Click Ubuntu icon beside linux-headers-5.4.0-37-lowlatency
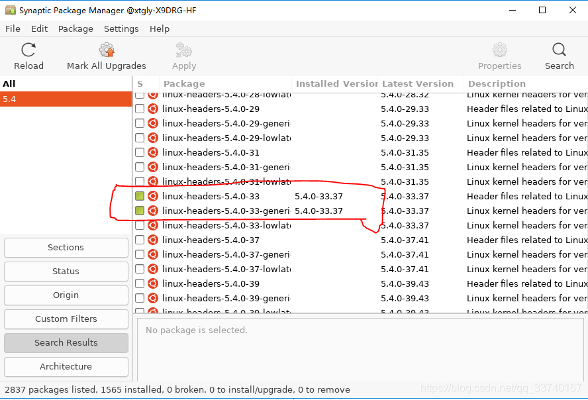The image size is (588, 400). pyautogui.click(x=152, y=269)
